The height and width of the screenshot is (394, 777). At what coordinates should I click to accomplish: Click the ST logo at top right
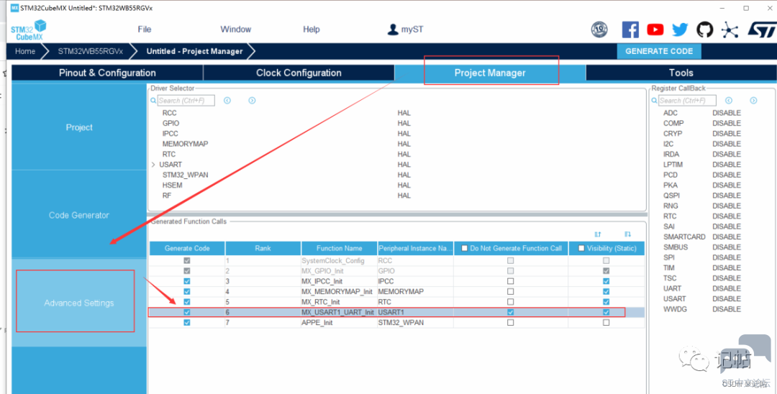(760, 29)
